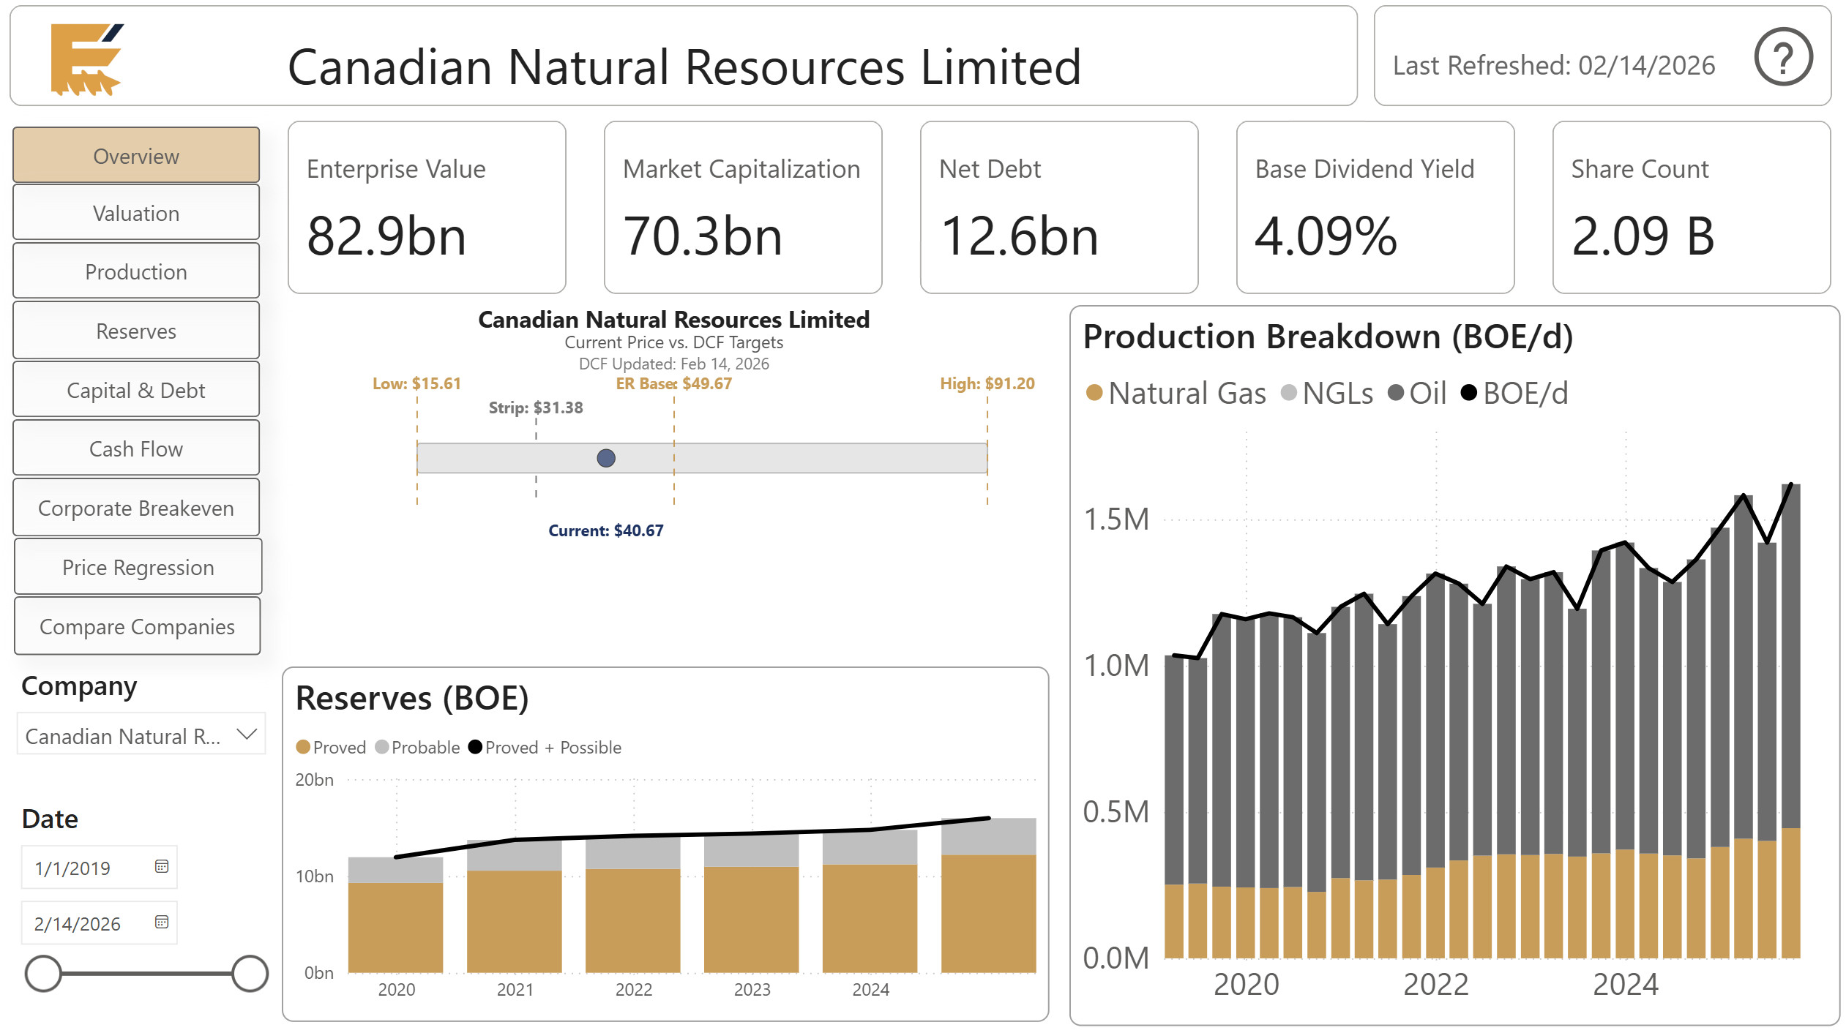Image resolution: width=1846 pixels, height=1033 pixels.
Task: Click the BOE/d legend marker
Action: click(x=1468, y=393)
